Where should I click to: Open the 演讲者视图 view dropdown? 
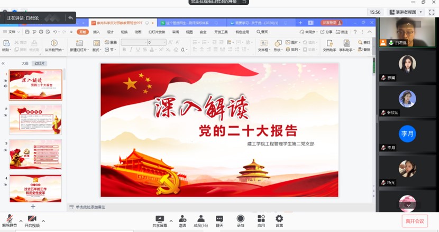[x=405, y=12]
